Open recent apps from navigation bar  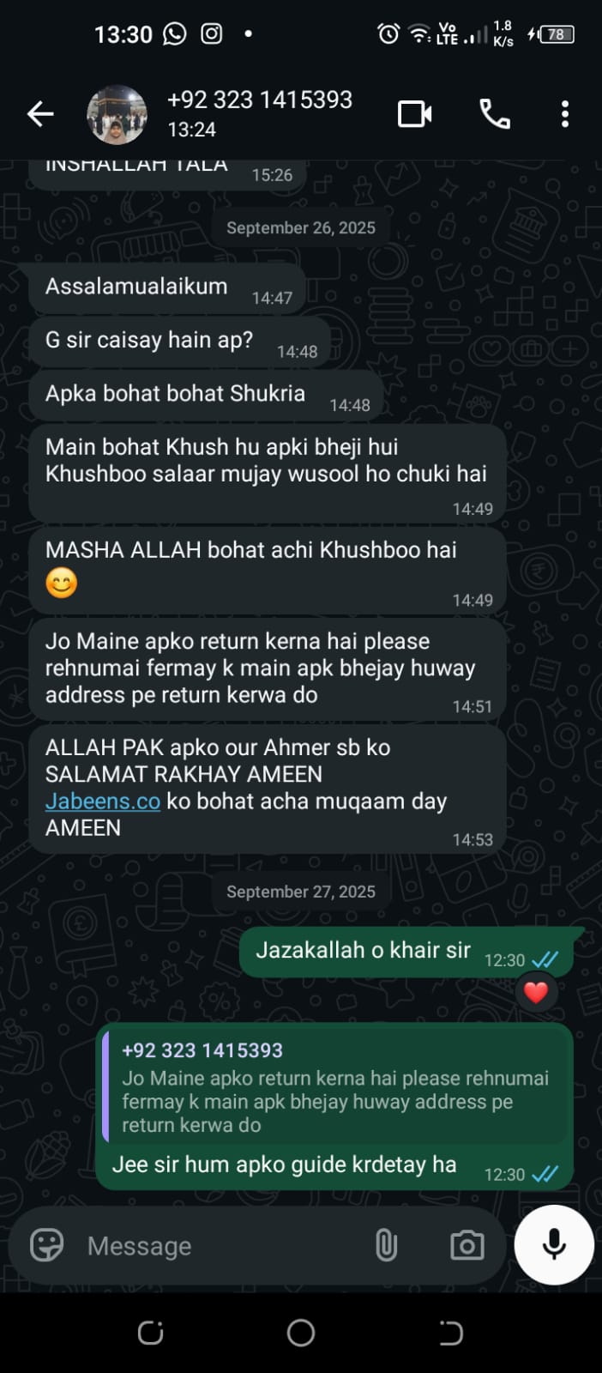pos(151,1333)
